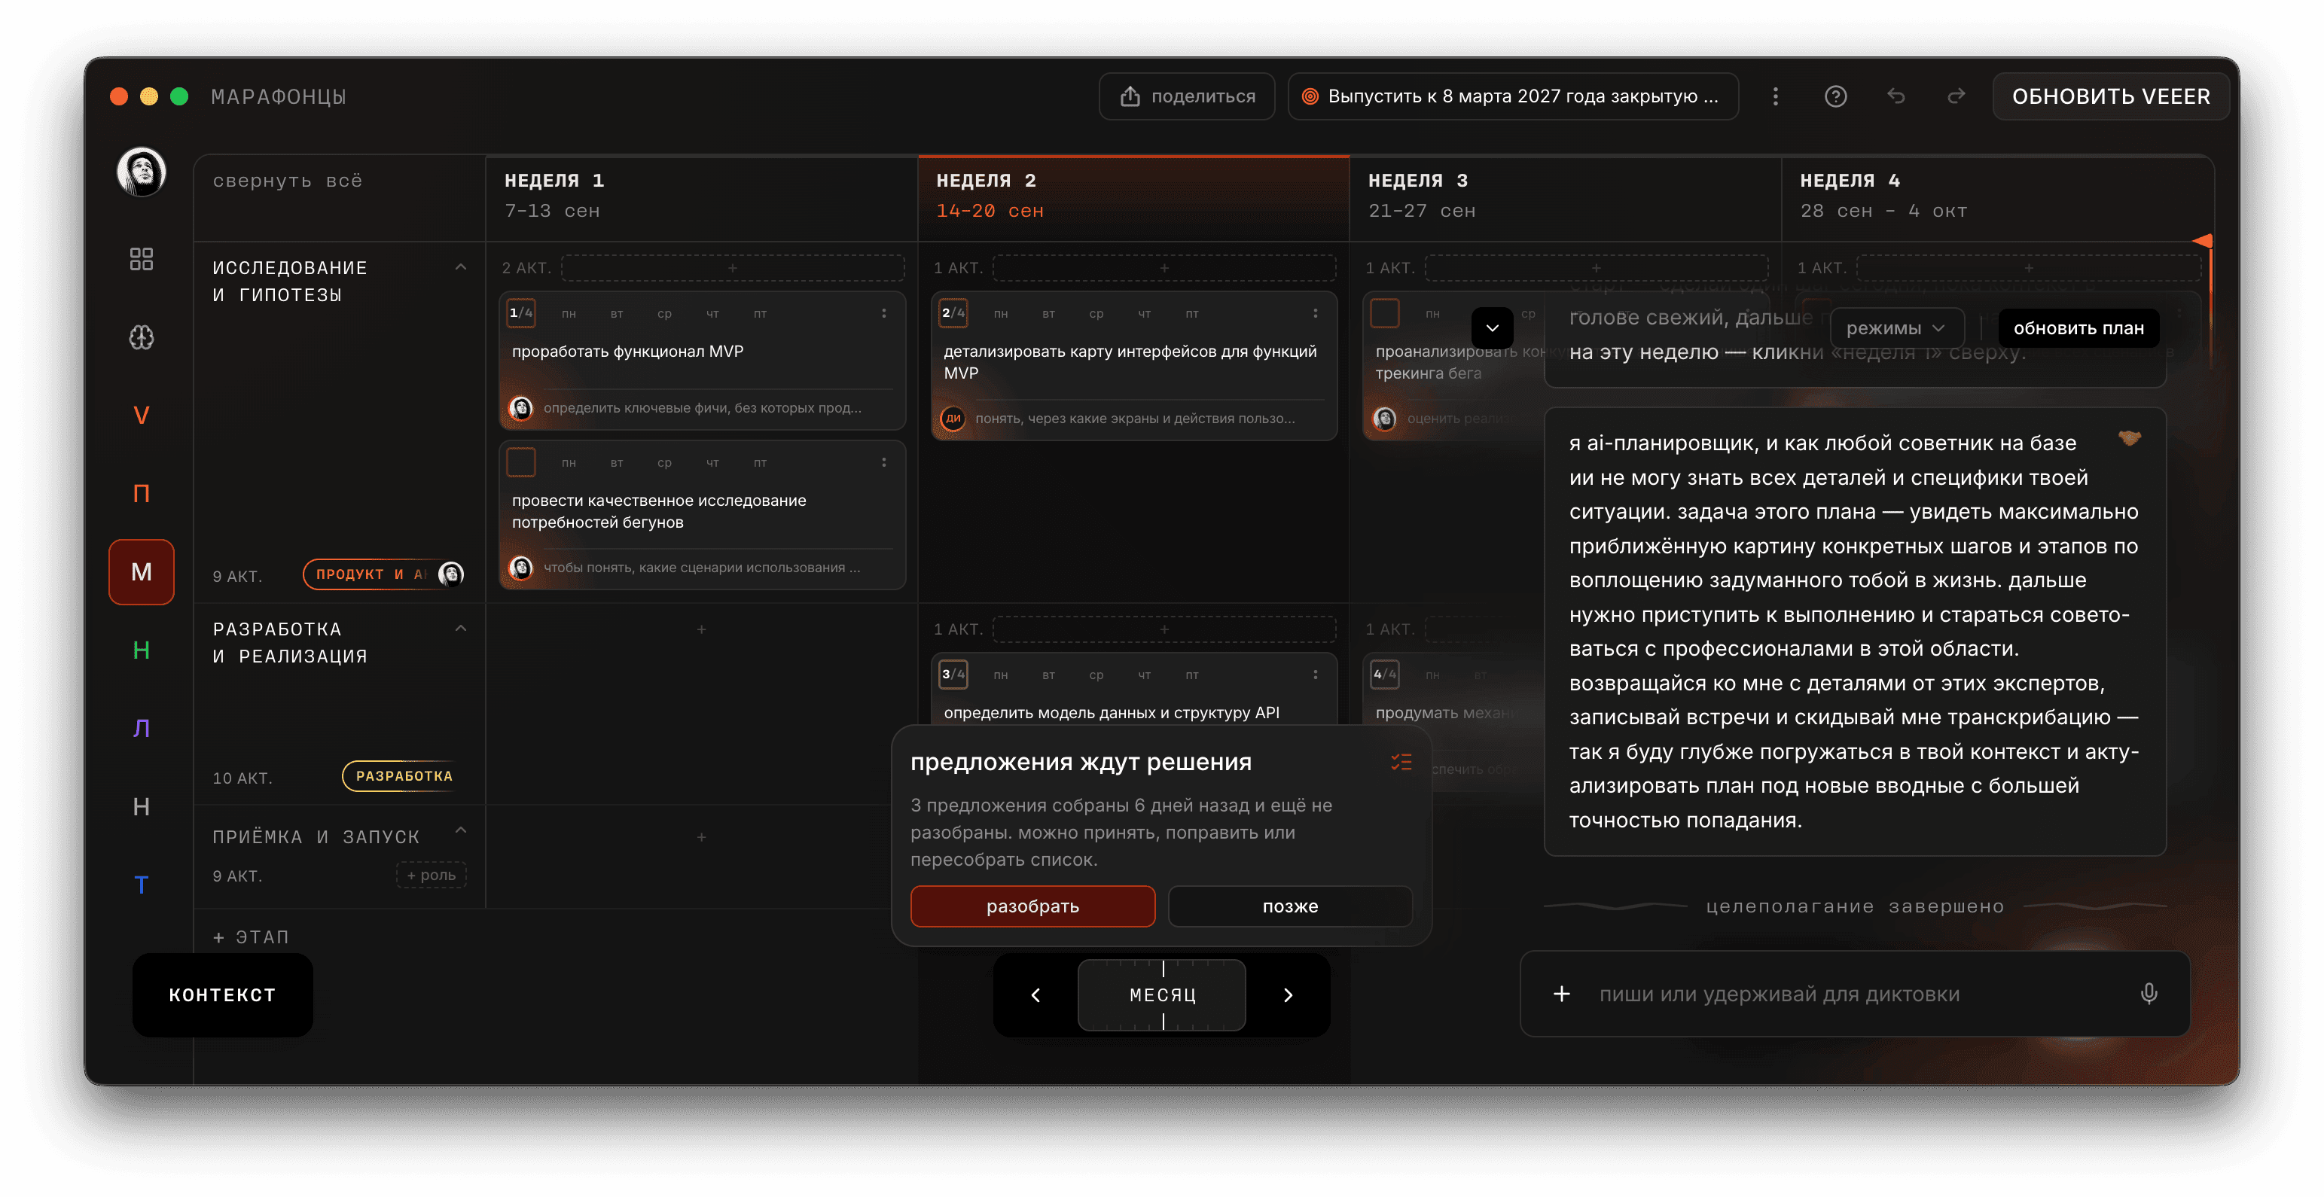Image resolution: width=2324 pixels, height=1197 pixels.
Task: Collapse the РАЗРАБОТКА И РЕАЛИЗАЦИЯ stage
Action: coord(461,628)
